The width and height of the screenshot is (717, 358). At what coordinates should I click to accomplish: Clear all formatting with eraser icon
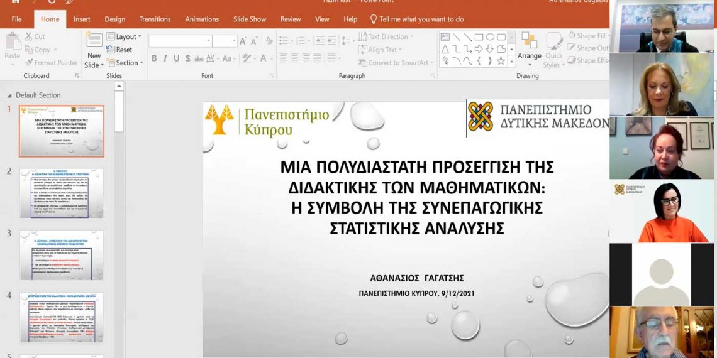tap(269, 41)
